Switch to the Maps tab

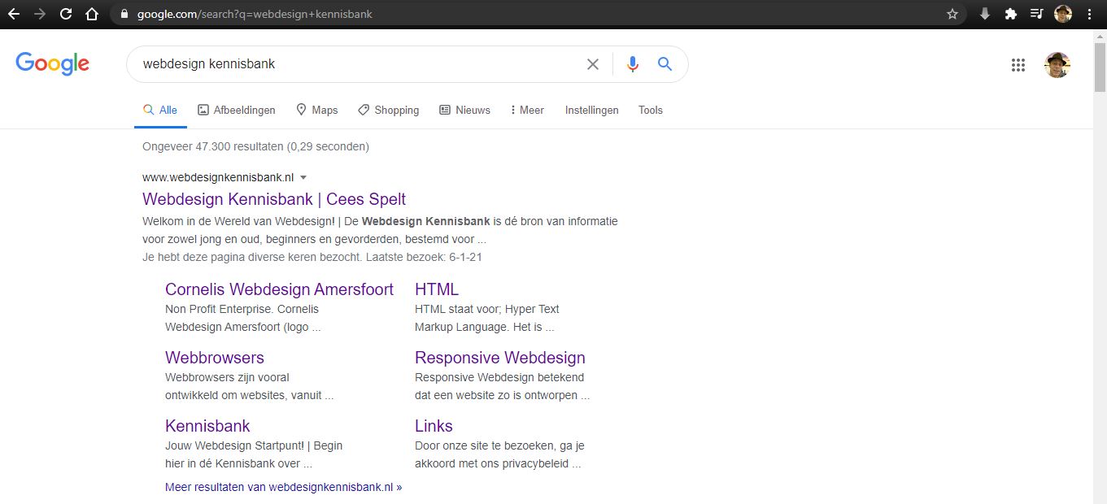316,110
